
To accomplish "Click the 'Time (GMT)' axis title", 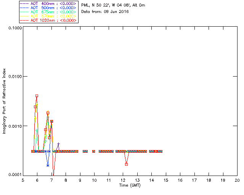I will tap(130, 185).
